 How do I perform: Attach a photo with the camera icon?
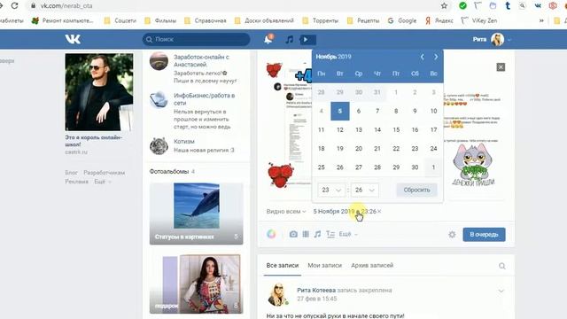(x=293, y=234)
